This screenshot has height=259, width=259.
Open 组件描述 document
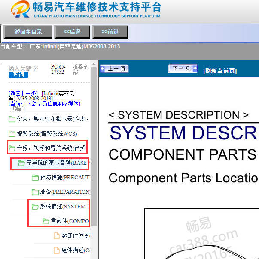[76, 250]
